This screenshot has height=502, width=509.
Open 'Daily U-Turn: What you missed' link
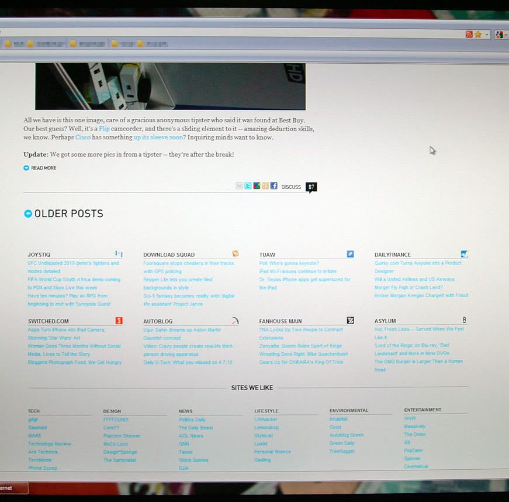coord(188,362)
